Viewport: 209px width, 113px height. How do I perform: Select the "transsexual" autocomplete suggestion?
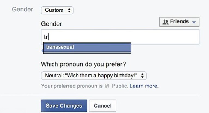click(x=87, y=47)
